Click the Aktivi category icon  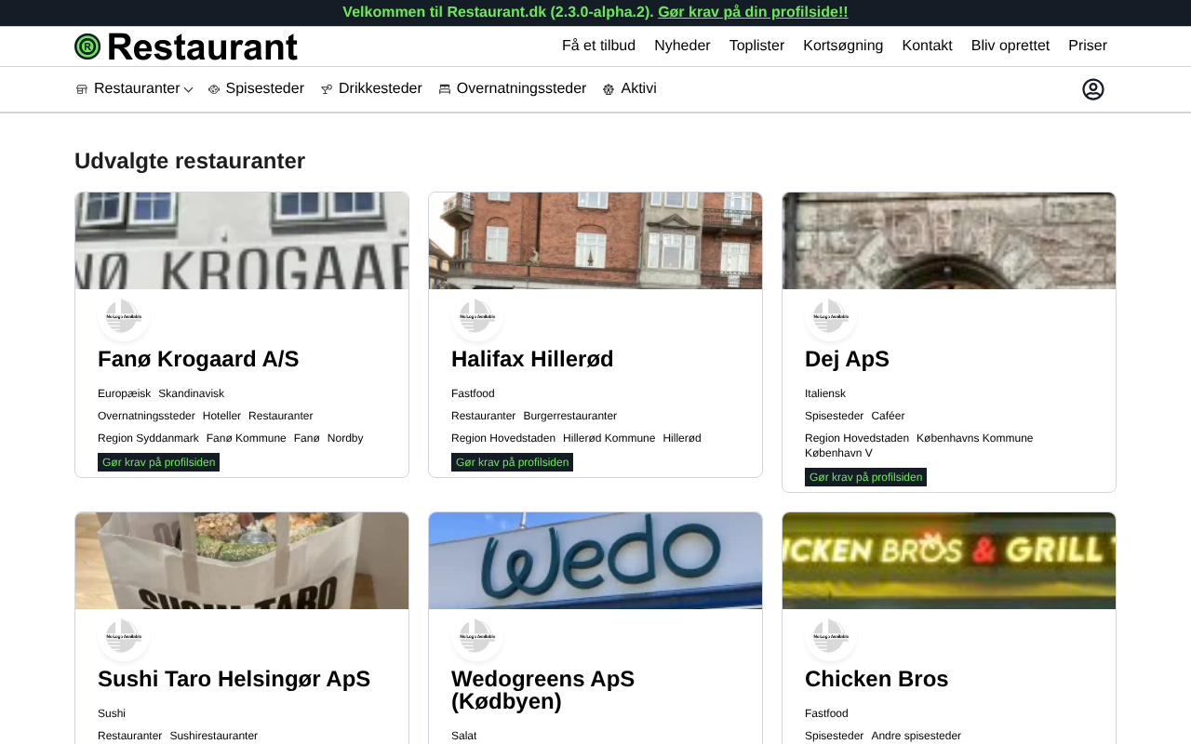tap(609, 89)
